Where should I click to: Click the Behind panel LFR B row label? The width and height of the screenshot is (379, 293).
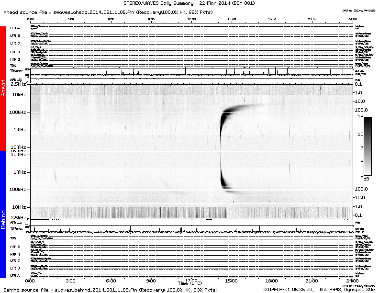15,268
